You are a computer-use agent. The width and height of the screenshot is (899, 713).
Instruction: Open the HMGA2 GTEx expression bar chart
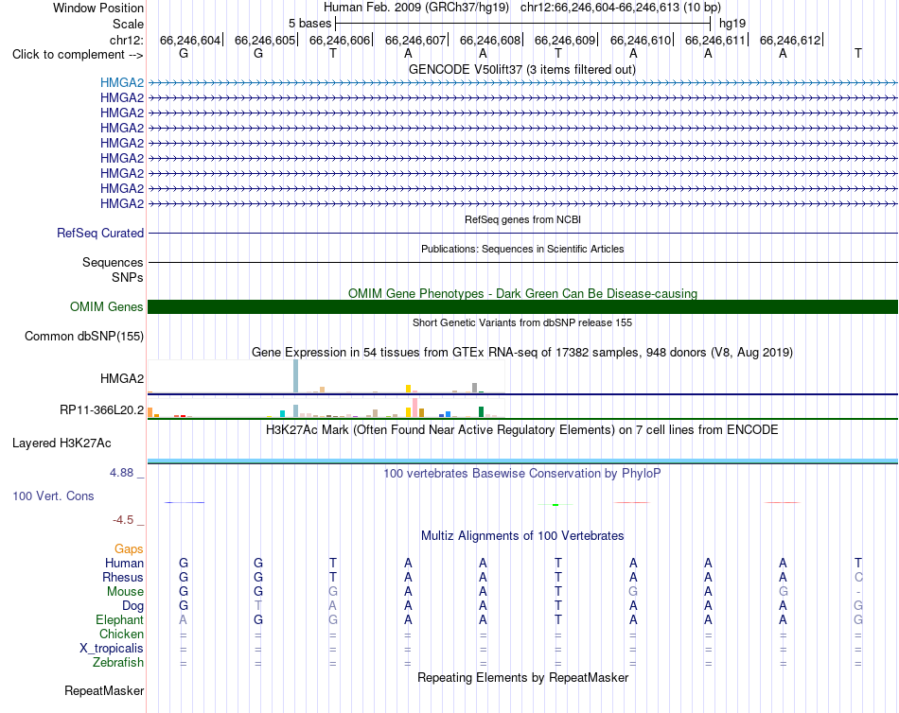point(326,376)
